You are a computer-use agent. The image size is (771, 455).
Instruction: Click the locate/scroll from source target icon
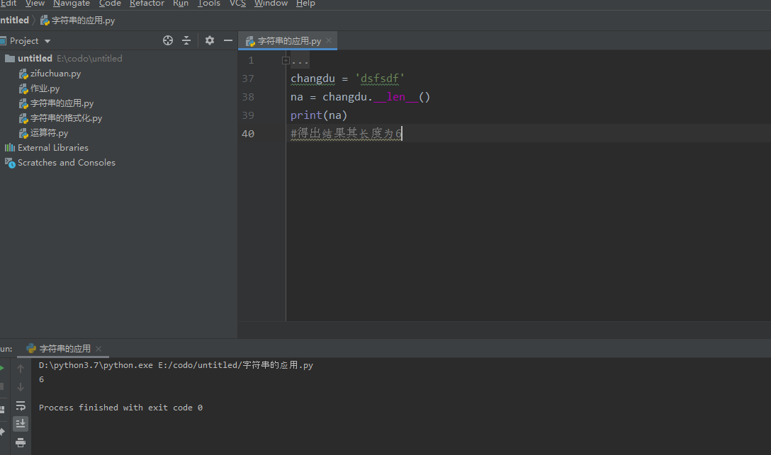coord(168,40)
